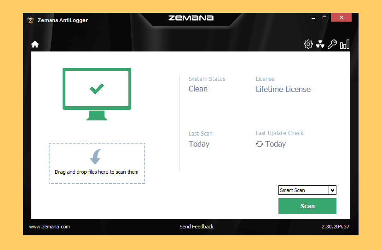
Task: Click the Today value under Last Scan
Action: tap(199, 144)
